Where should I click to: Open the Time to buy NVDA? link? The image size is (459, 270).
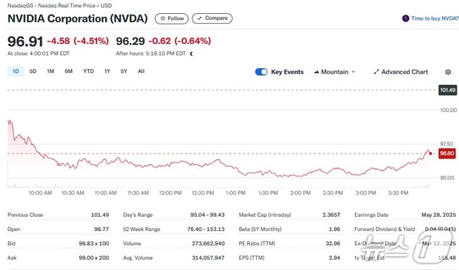click(434, 19)
